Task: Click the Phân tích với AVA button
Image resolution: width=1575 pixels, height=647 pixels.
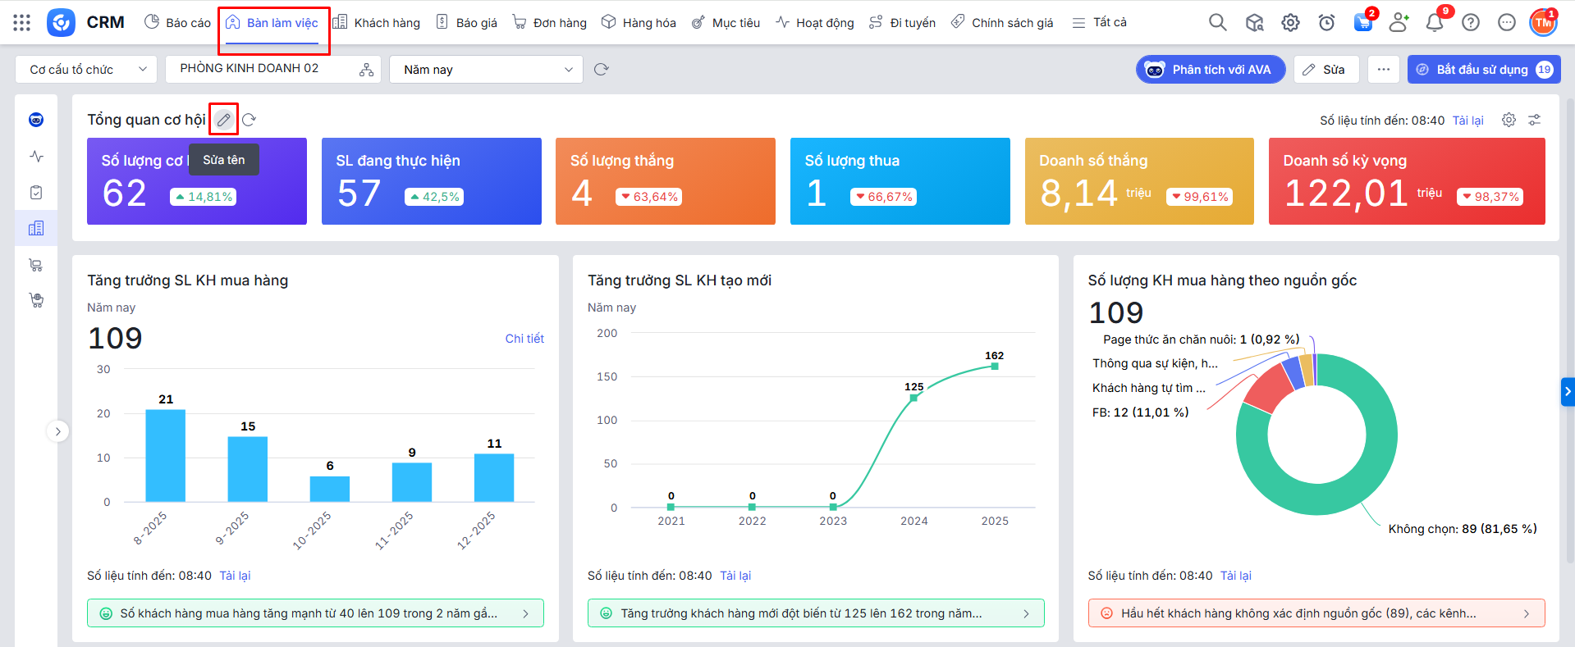Action: pyautogui.click(x=1210, y=70)
